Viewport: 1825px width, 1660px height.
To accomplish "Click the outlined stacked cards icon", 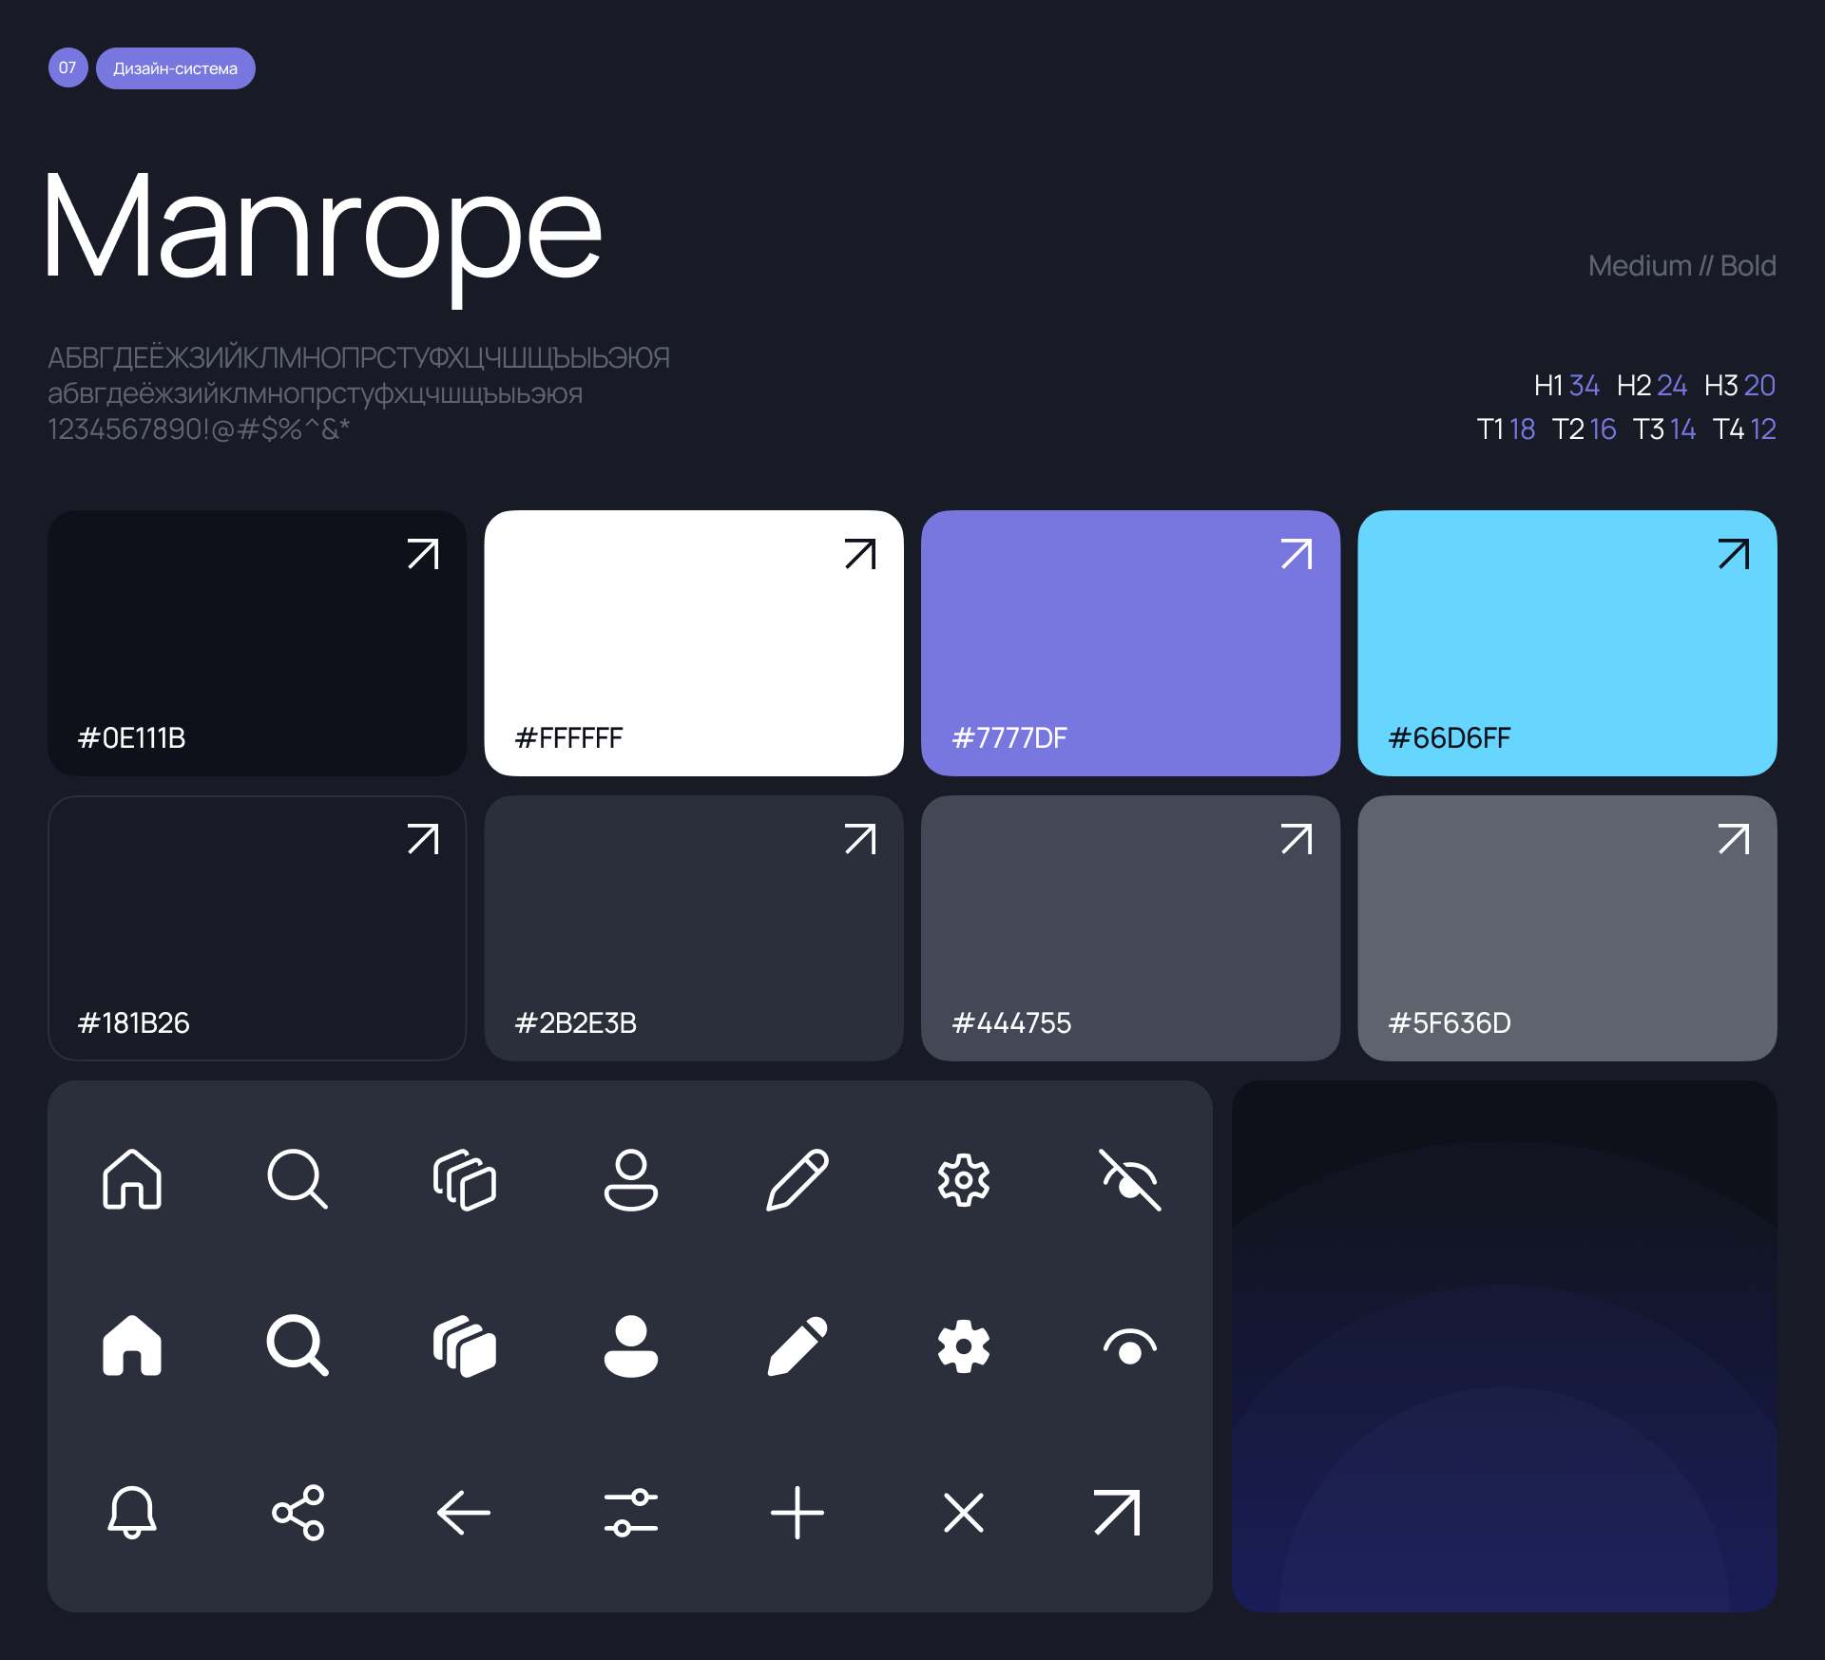I will pyautogui.click(x=465, y=1179).
